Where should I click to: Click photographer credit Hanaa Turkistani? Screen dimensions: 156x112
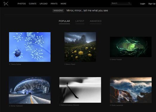point(16,106)
